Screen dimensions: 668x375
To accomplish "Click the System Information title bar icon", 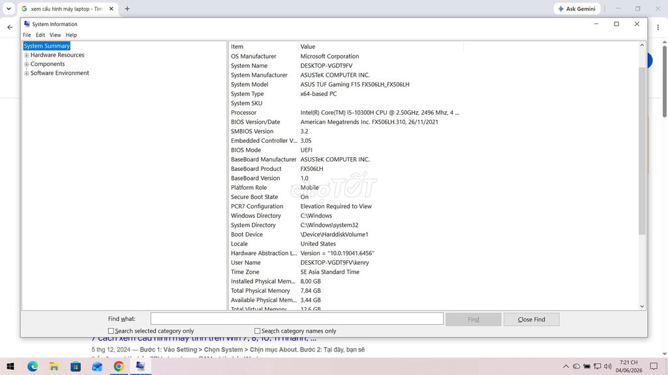I will (27, 24).
